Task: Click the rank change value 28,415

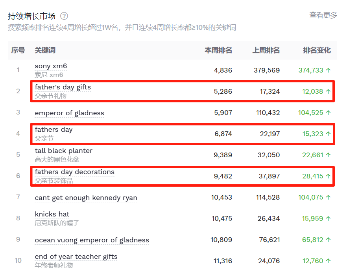Action: point(313,176)
